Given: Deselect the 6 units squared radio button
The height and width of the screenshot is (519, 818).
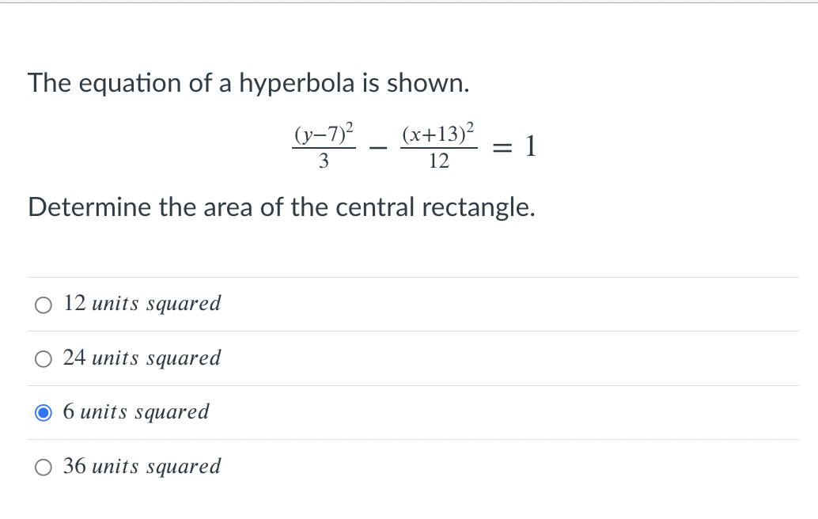Looking at the screenshot, I should (x=44, y=412).
